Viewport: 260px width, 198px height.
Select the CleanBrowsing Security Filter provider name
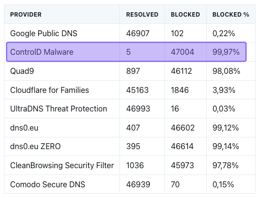pos(62,165)
